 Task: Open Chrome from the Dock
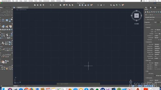(26, 89)
